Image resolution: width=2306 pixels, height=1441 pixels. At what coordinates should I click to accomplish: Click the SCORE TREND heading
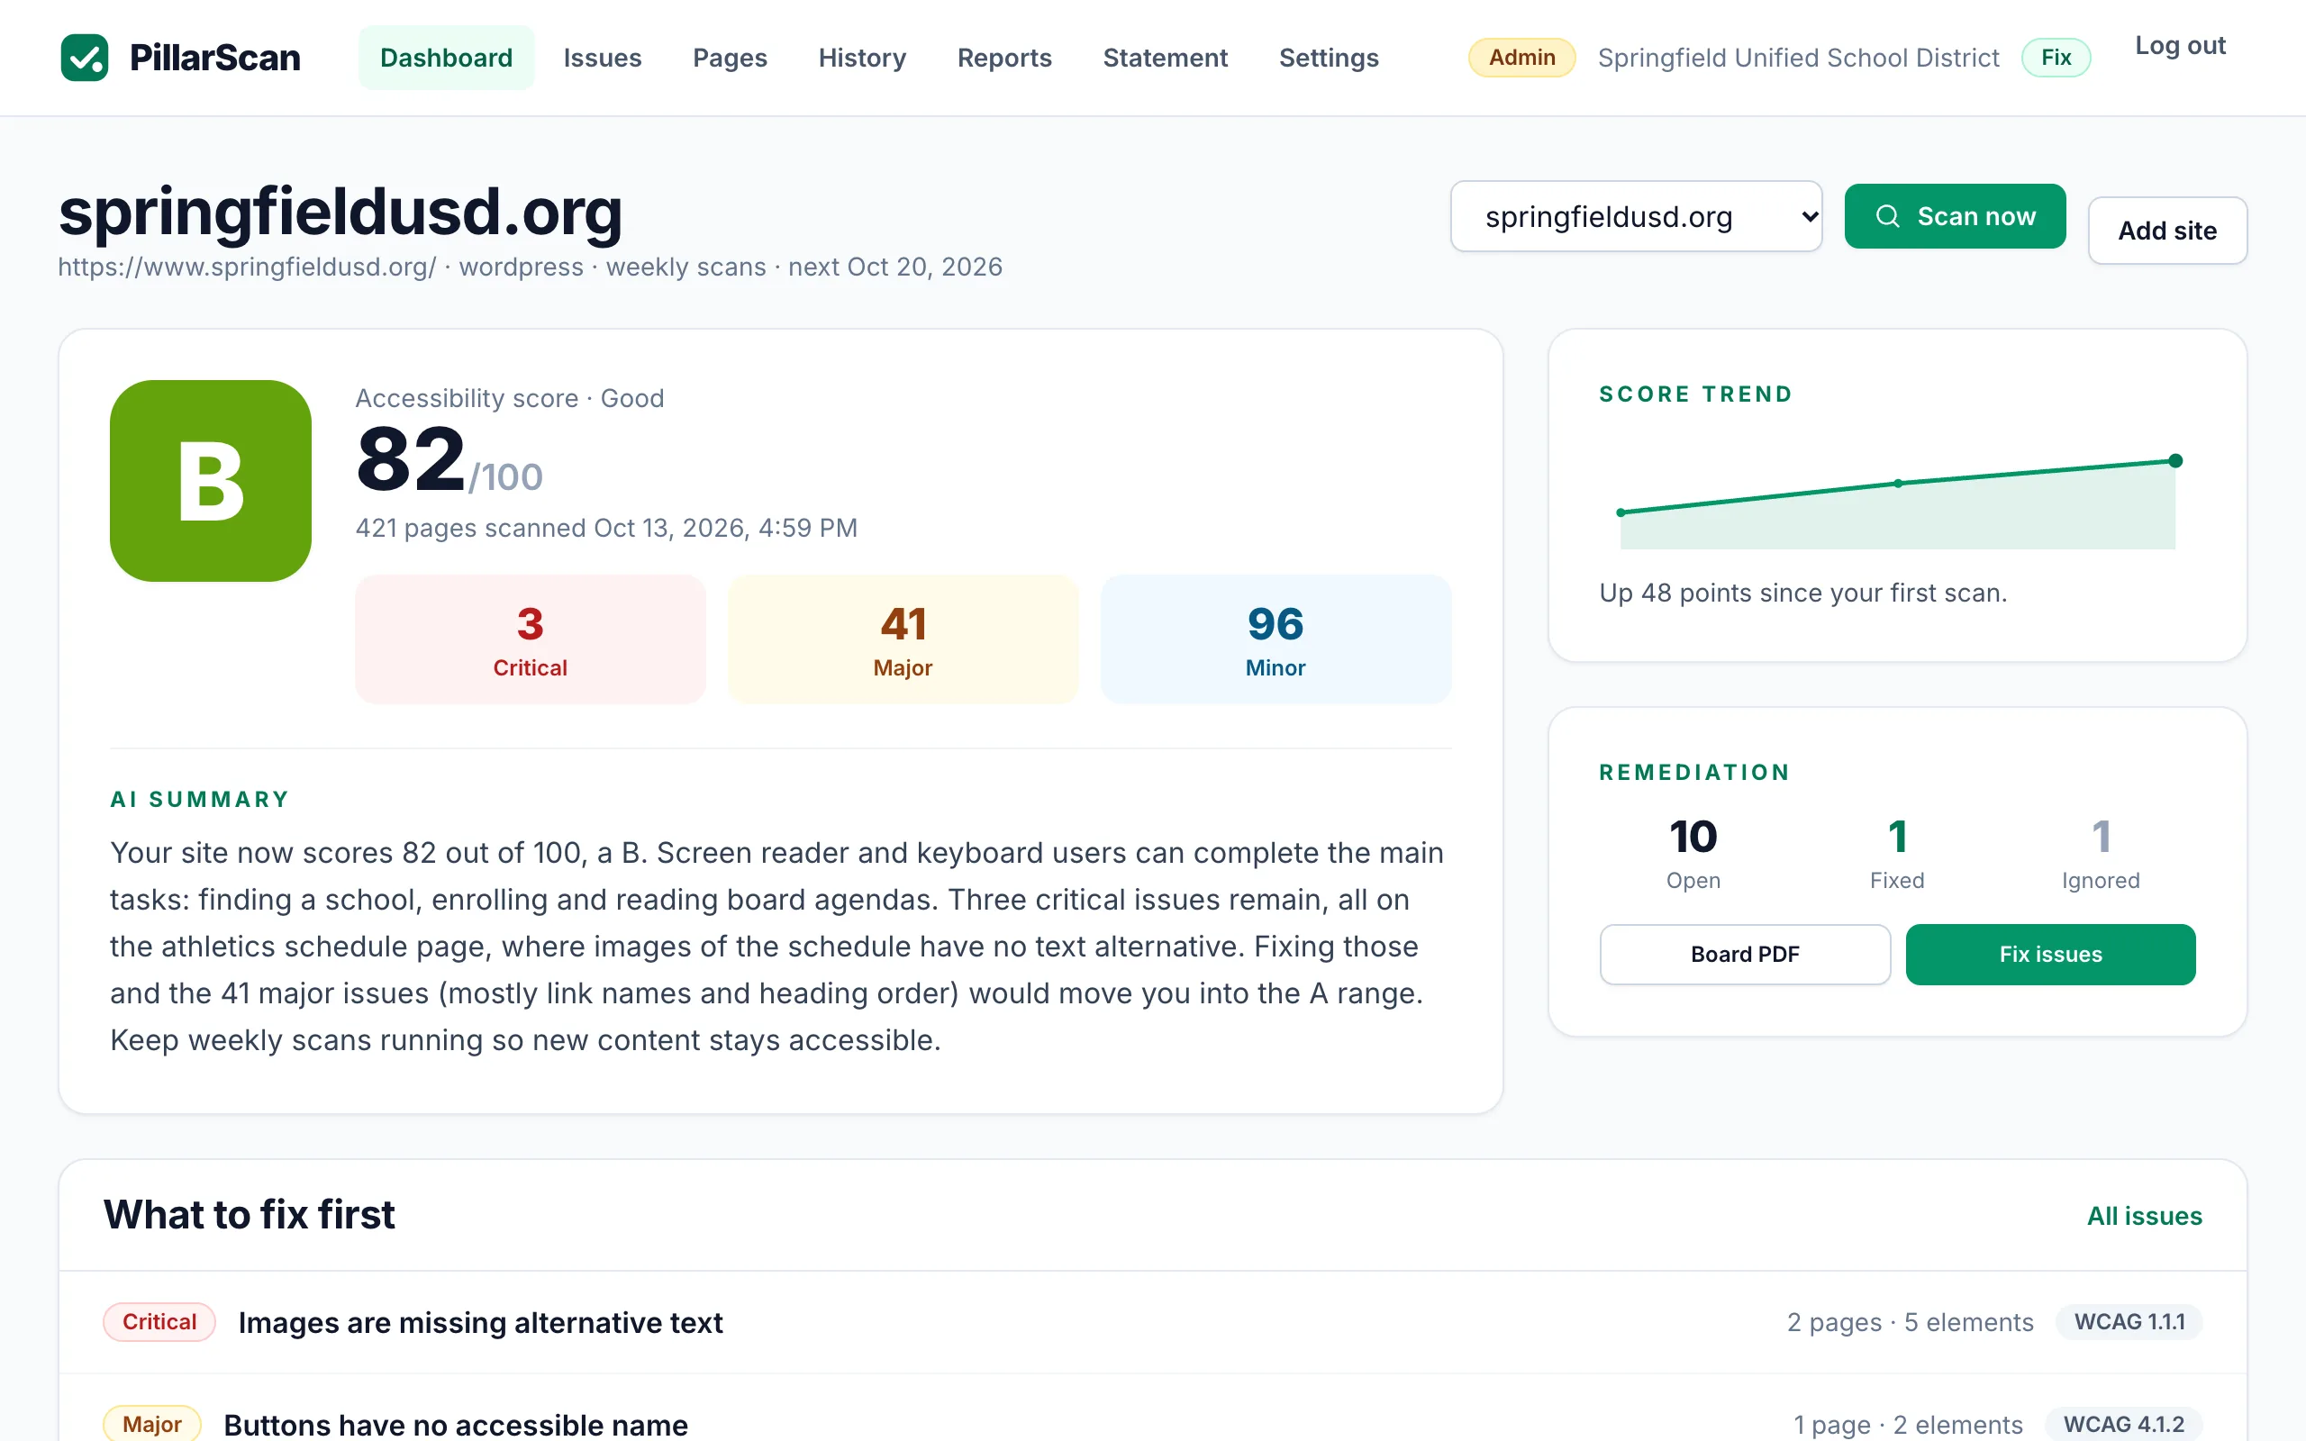1695,394
